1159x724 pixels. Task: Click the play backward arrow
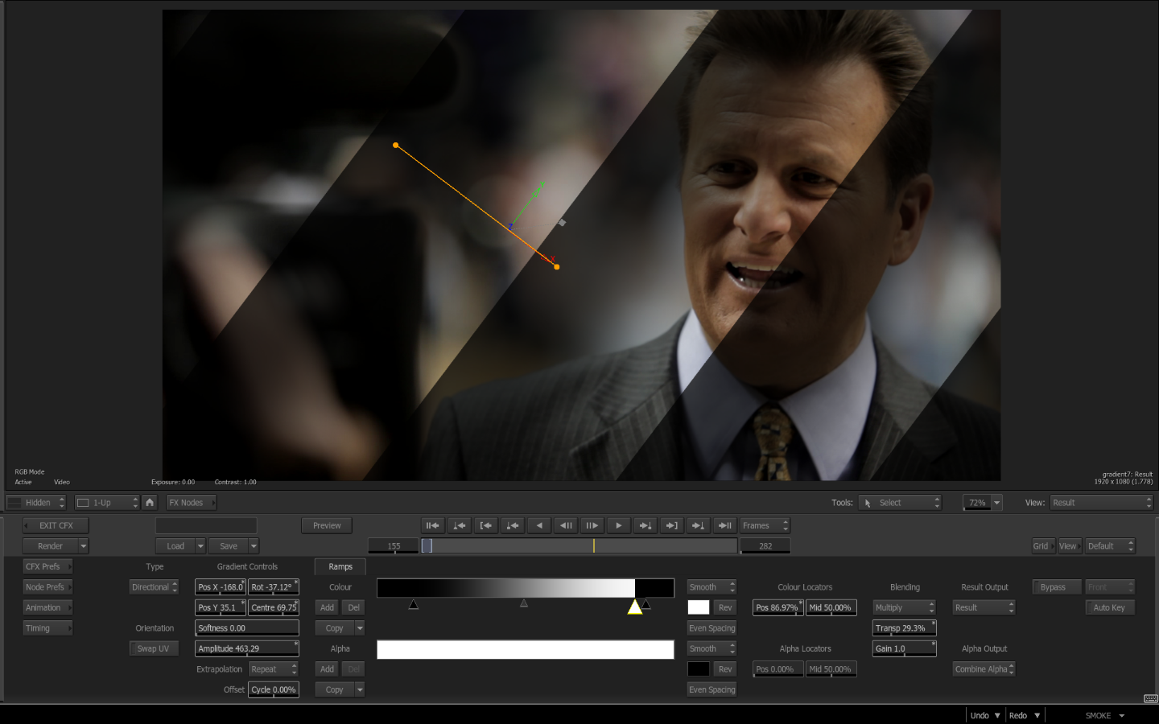(x=539, y=525)
